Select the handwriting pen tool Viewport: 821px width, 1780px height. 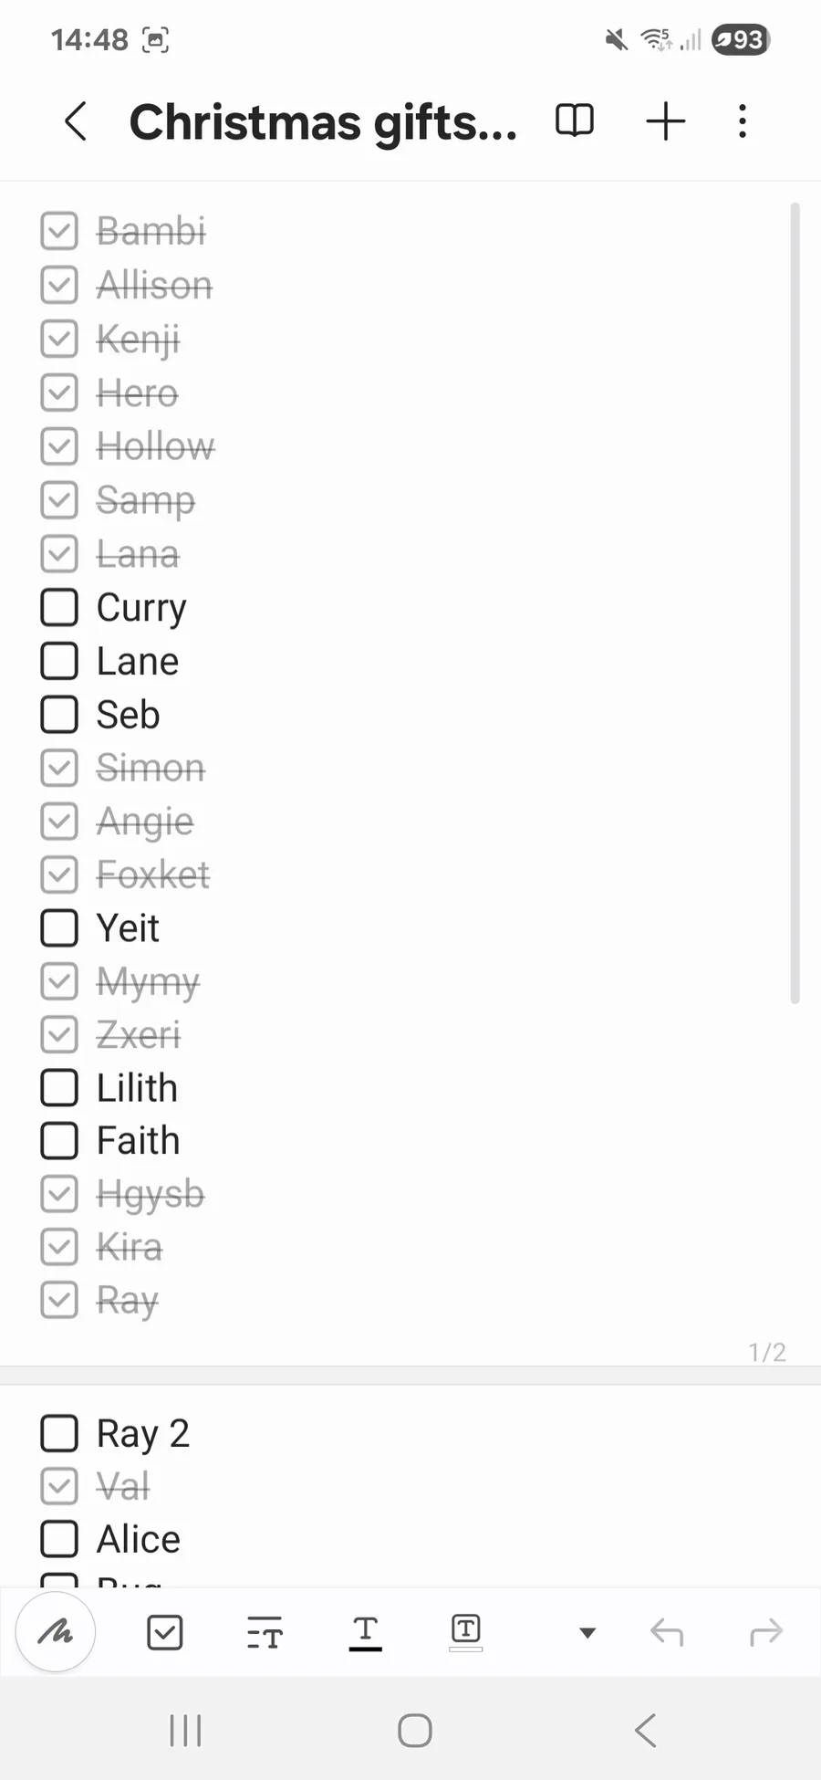point(56,1631)
